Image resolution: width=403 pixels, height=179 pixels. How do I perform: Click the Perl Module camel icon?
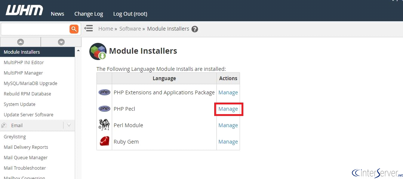(104, 125)
